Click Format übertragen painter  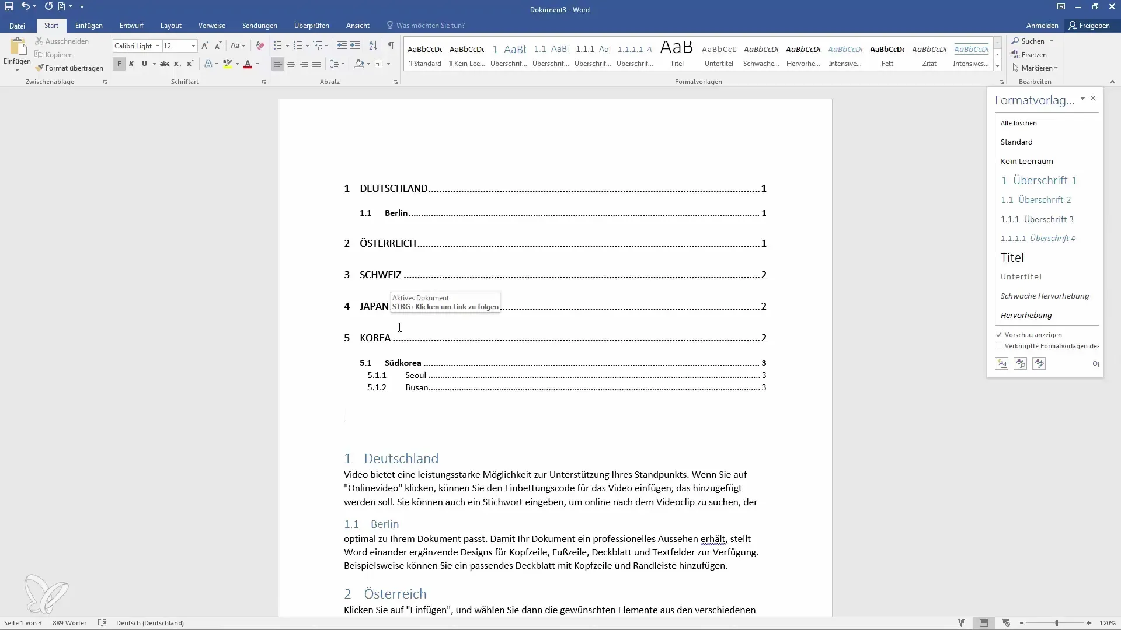pyautogui.click(x=69, y=68)
